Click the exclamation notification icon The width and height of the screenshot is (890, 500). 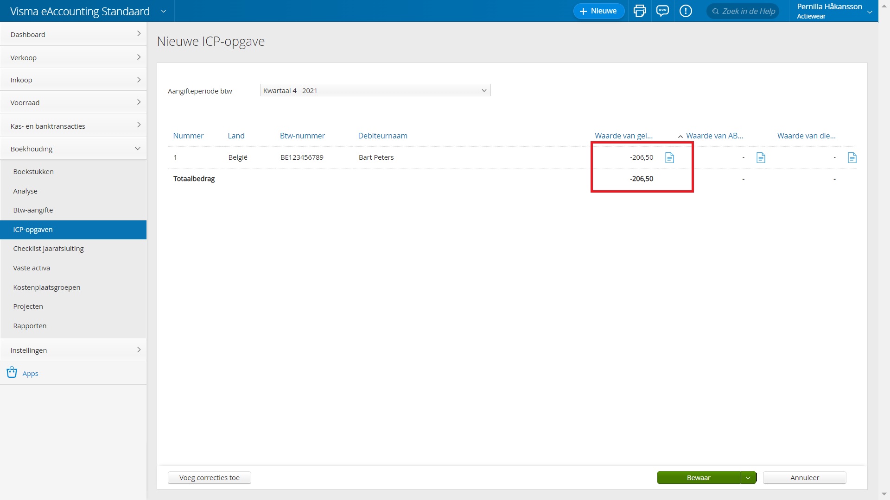(x=686, y=11)
